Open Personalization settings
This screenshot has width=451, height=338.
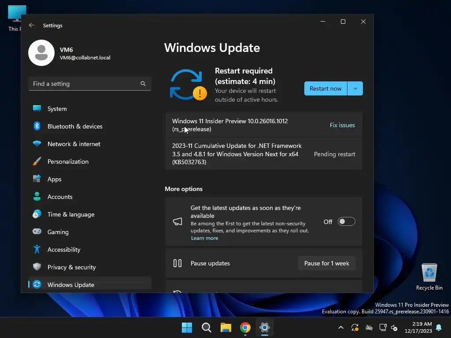(x=90, y=162)
